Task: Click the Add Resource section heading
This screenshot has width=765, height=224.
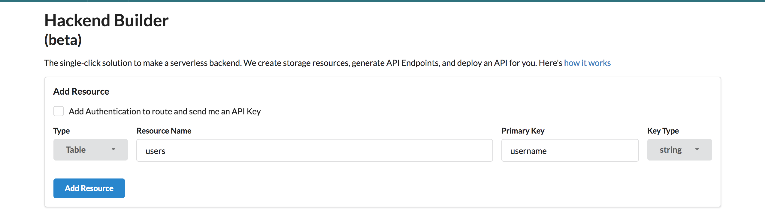Action: tap(81, 91)
